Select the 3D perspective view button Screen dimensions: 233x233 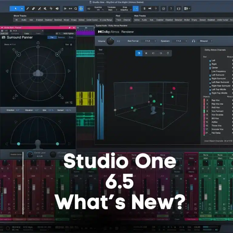pyautogui.click(x=139, y=53)
